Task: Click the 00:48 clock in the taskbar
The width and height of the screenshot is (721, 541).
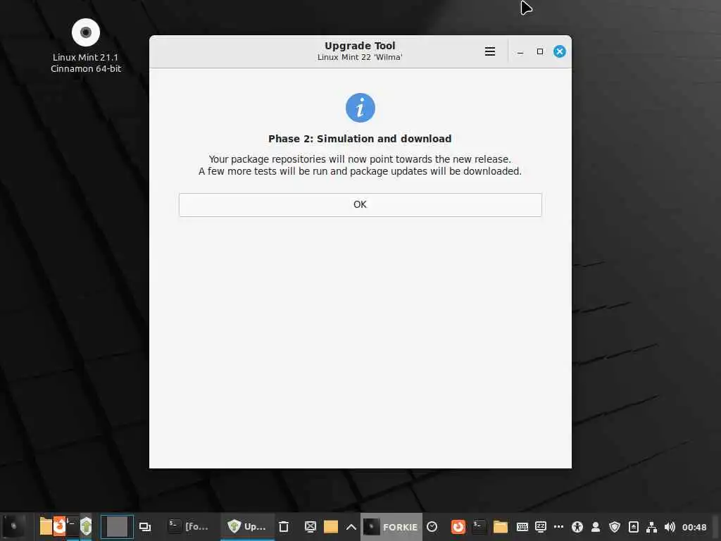Action: point(694,527)
